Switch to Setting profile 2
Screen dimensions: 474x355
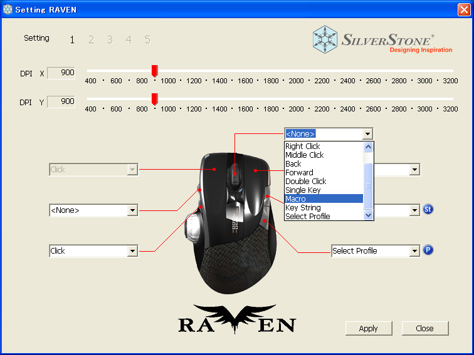coord(91,39)
